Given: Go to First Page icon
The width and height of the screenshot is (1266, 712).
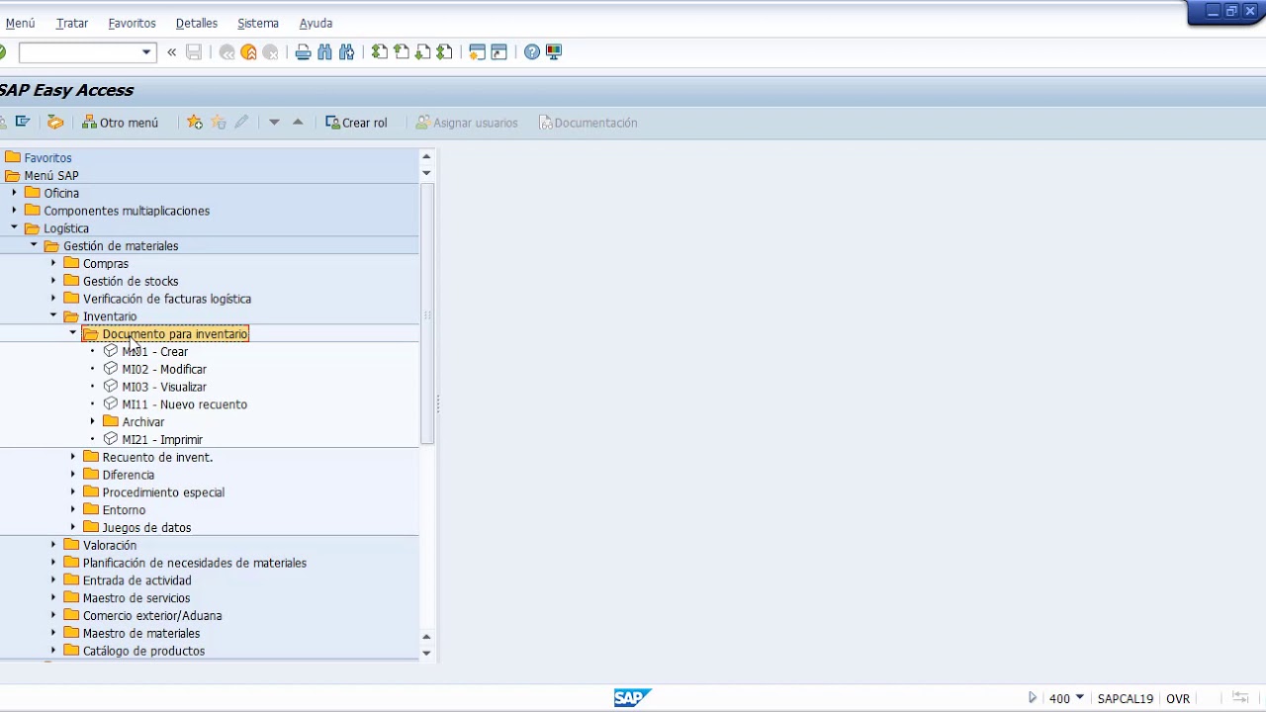Looking at the screenshot, I should [380, 52].
